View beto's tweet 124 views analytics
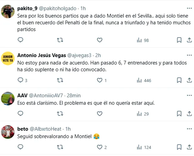Image resolution: width=194 pixels, height=156 pixels. (x=144, y=147)
